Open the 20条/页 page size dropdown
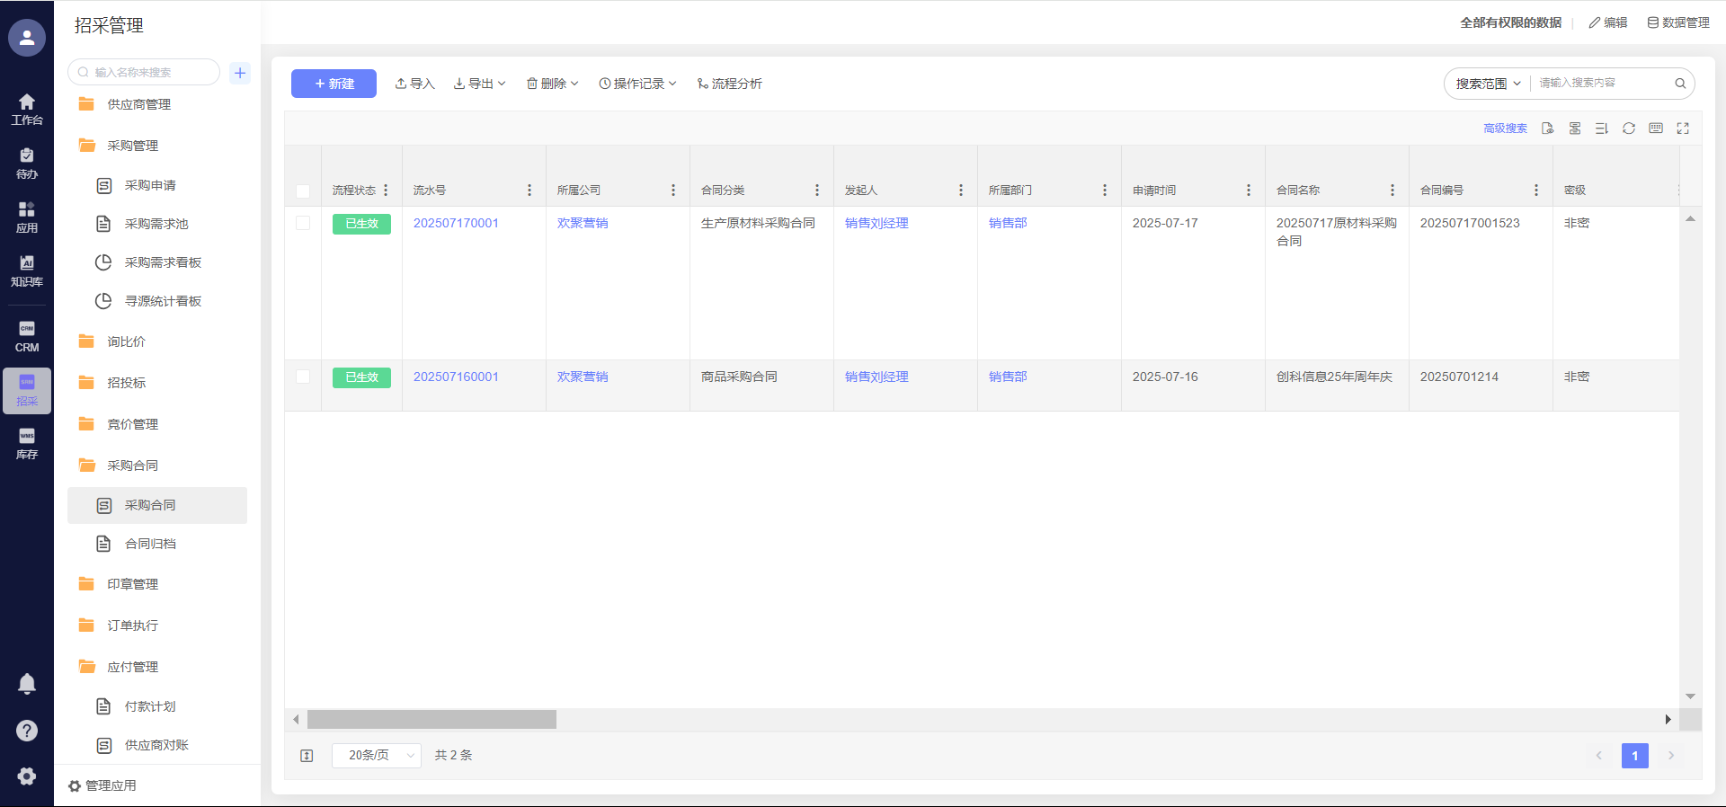 377,756
